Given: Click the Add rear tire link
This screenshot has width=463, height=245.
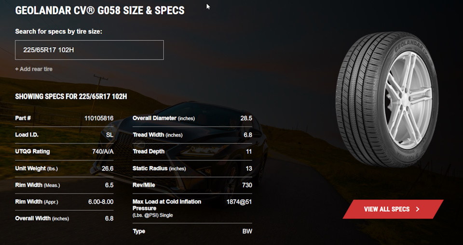Looking at the screenshot, I should (34, 69).
